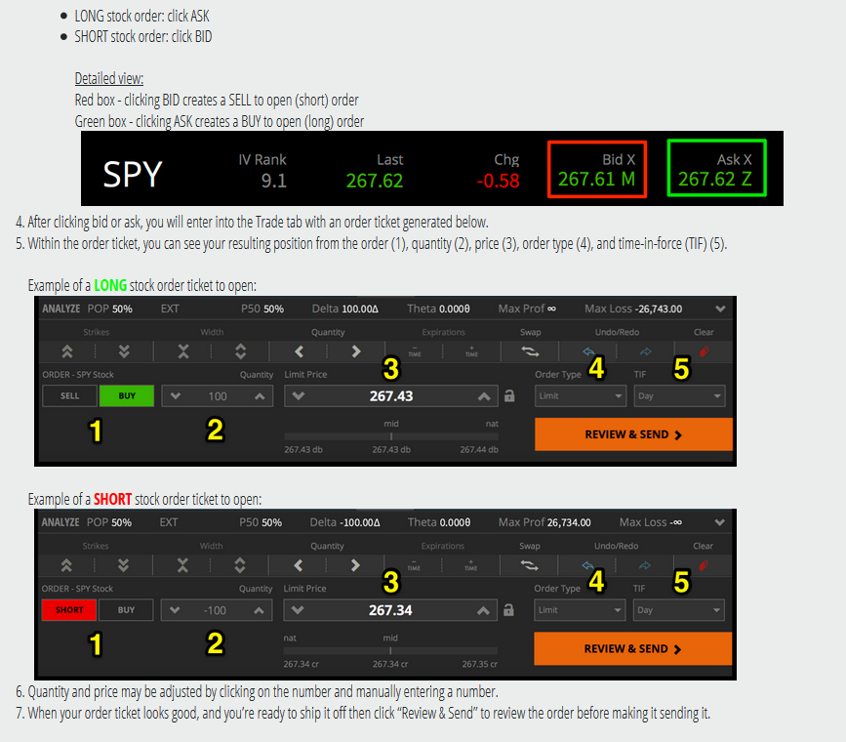This screenshot has width=846, height=742.
Task: Click the SPY ticker symbol in quote bar
Action: pyautogui.click(x=132, y=174)
